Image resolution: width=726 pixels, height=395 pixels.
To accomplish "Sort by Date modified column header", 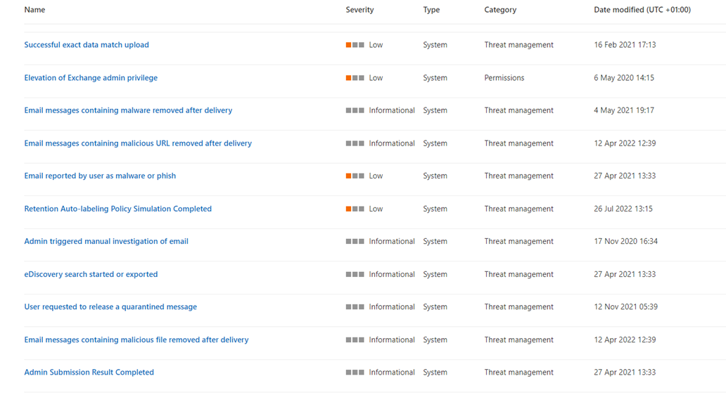I will coord(642,10).
